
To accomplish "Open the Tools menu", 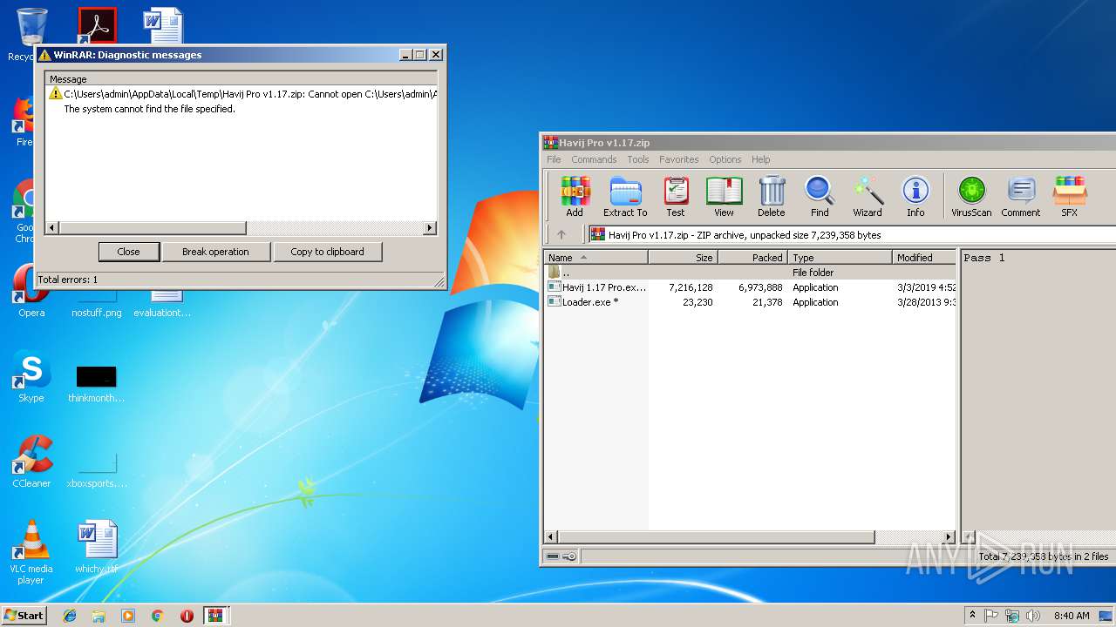I will 638,159.
